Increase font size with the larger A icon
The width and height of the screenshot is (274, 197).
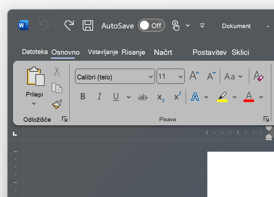click(x=194, y=76)
